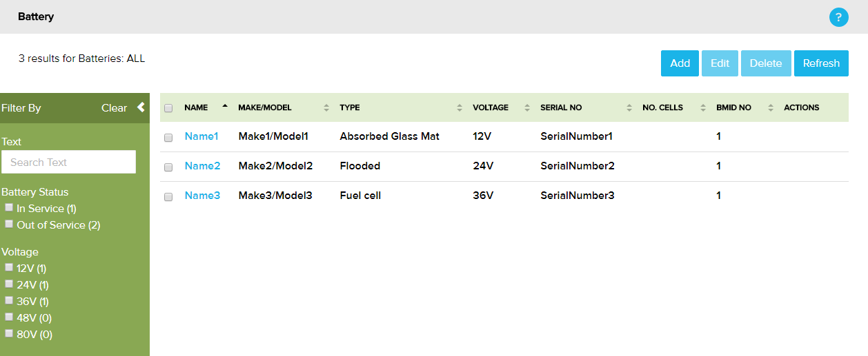The image size is (868, 356).
Task: Enable the In Service filter checkbox
Action: pos(9,207)
